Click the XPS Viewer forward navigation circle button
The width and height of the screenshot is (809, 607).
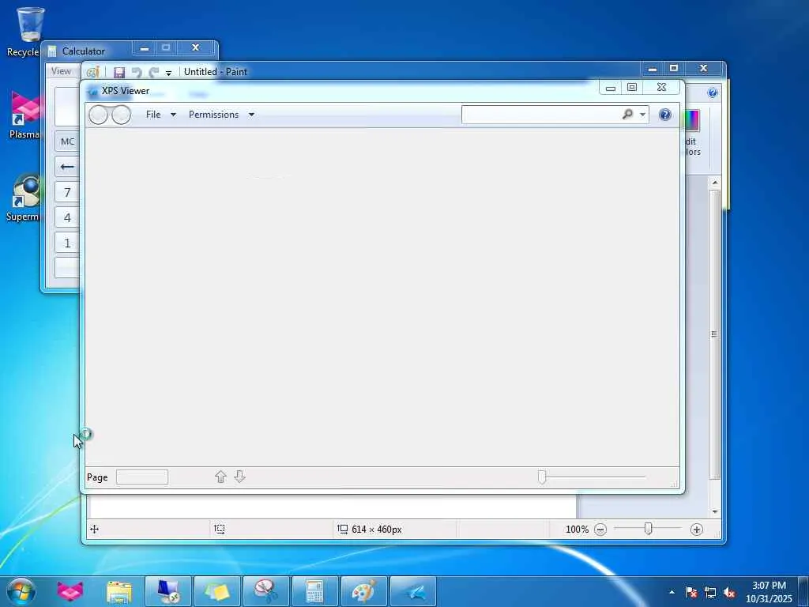point(121,115)
